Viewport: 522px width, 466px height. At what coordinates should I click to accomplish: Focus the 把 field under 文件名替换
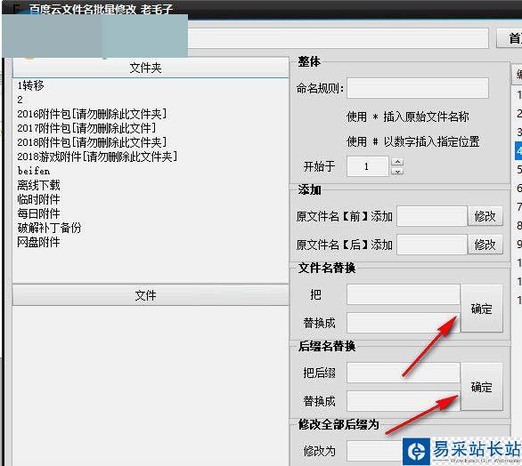pos(404,294)
